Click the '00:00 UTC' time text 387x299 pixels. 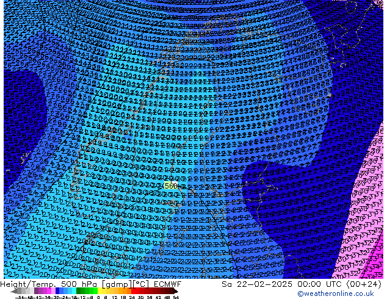(x=320, y=284)
